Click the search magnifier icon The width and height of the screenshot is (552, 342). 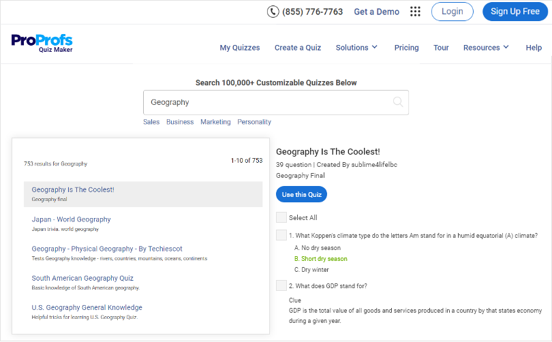pyautogui.click(x=398, y=102)
